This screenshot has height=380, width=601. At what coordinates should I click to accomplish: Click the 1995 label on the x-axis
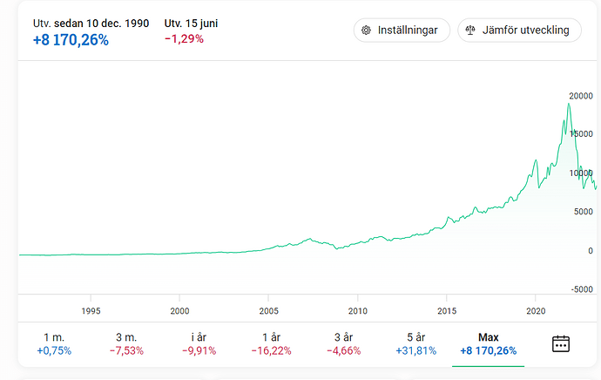click(91, 310)
